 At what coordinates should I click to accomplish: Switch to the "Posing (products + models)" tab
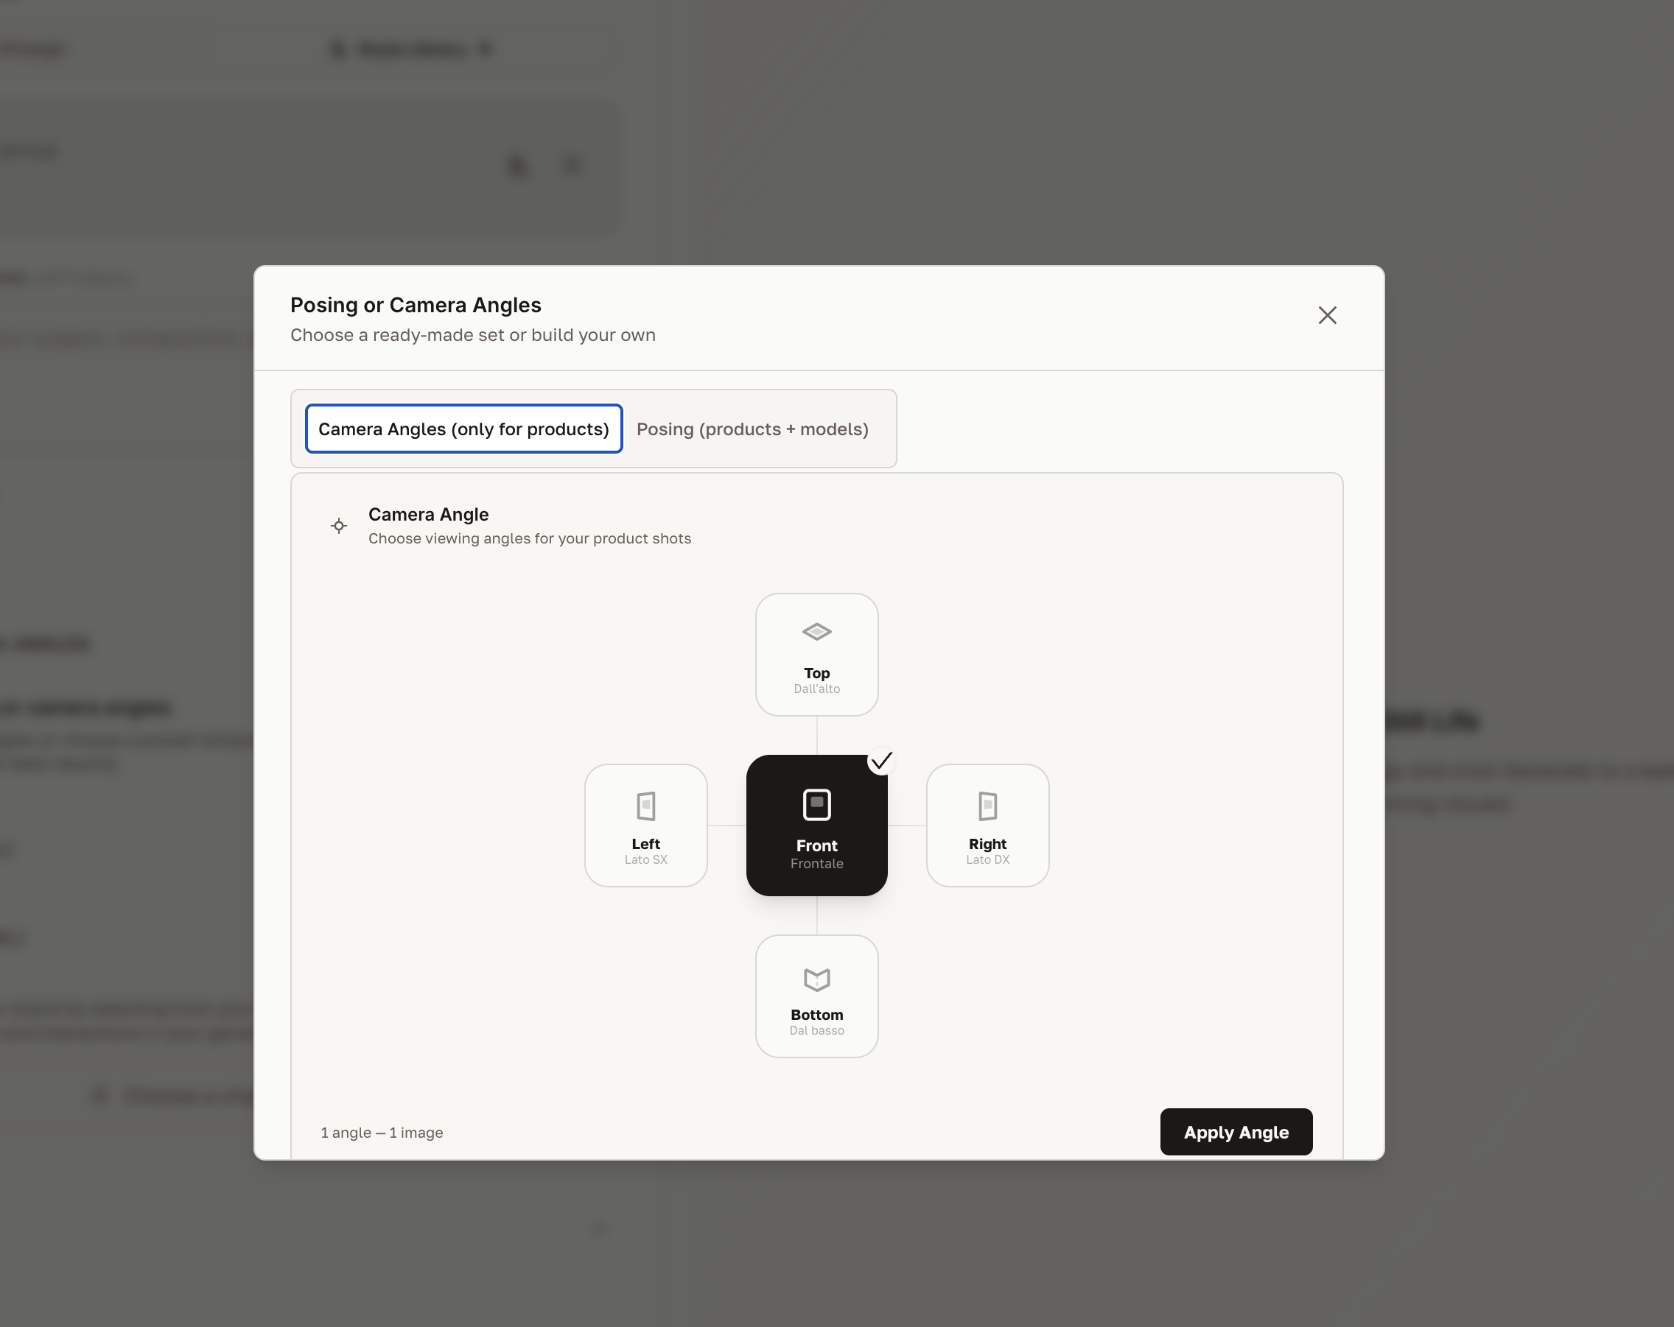pos(752,429)
